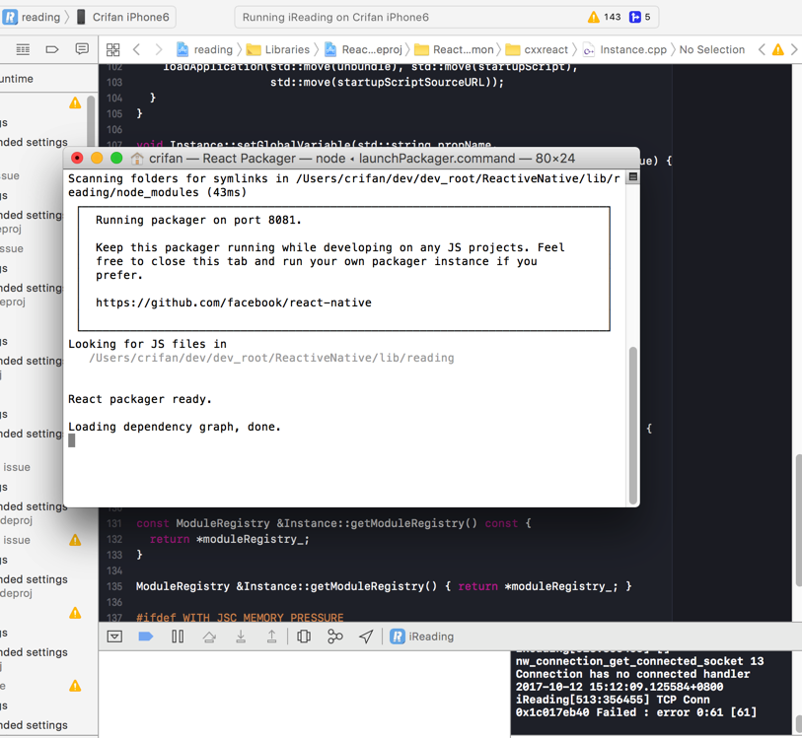Show the breakpoint navigator tab

click(x=52, y=49)
